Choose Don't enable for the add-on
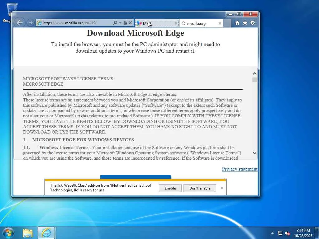319x239 pixels. click(200, 188)
